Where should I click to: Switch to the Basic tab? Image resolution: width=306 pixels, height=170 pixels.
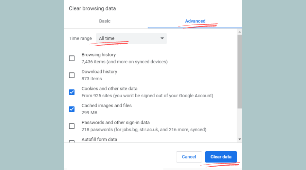tap(105, 21)
